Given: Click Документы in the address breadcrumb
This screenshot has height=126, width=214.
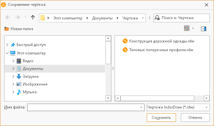Looking at the screenshot, I should coord(102,18).
